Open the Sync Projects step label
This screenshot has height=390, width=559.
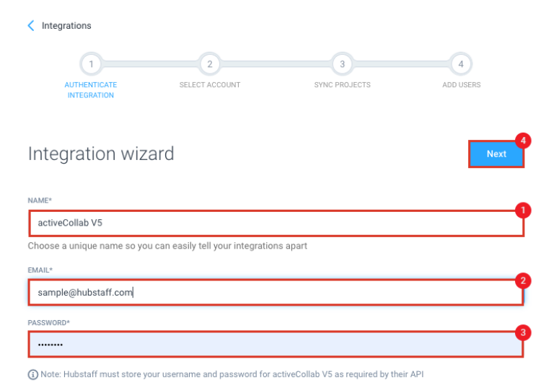pos(343,85)
